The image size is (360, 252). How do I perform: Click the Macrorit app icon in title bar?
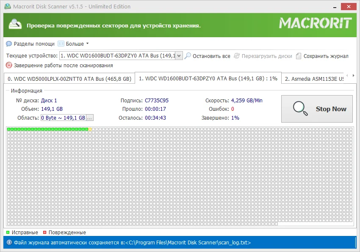pyautogui.click(x=8, y=6)
